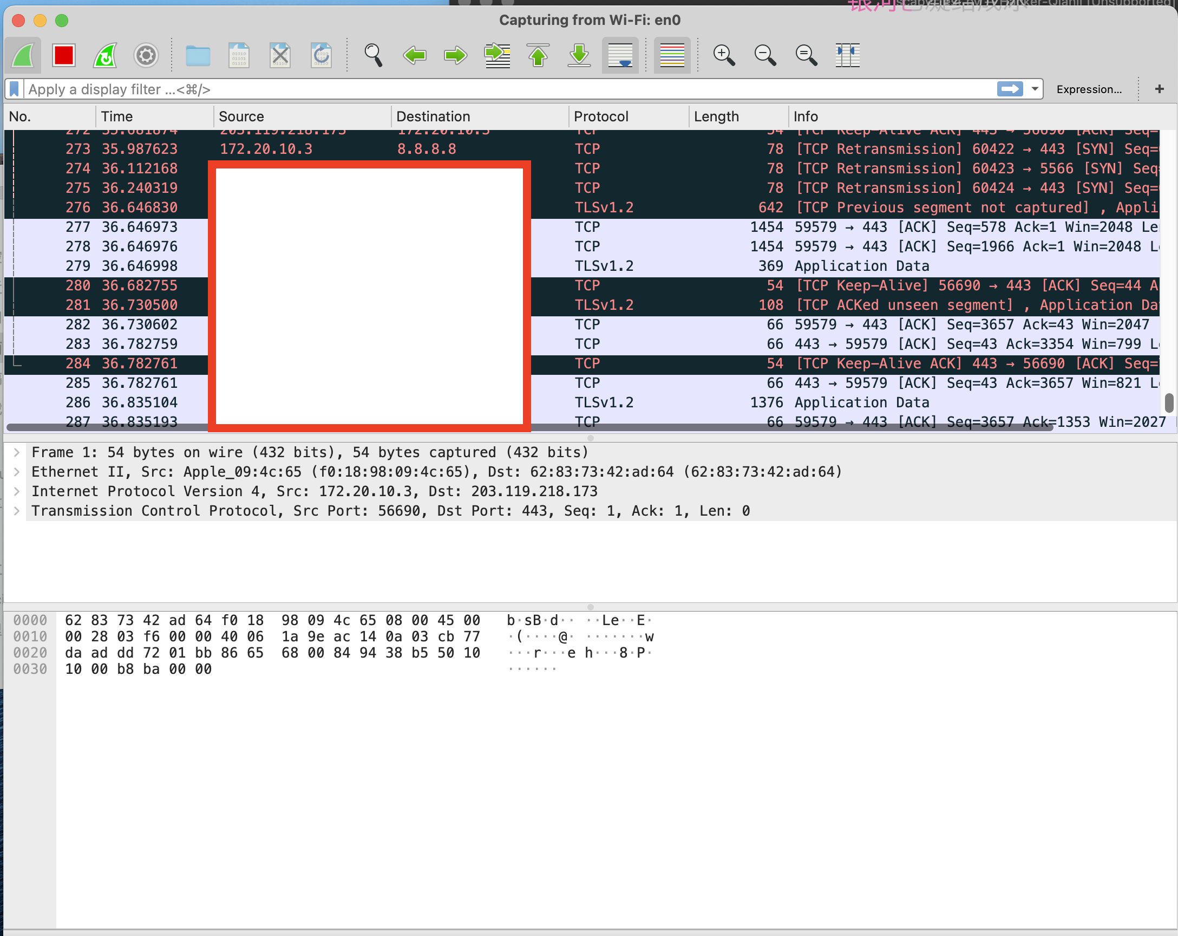Click hex offset 0030 row bytes

(138, 668)
